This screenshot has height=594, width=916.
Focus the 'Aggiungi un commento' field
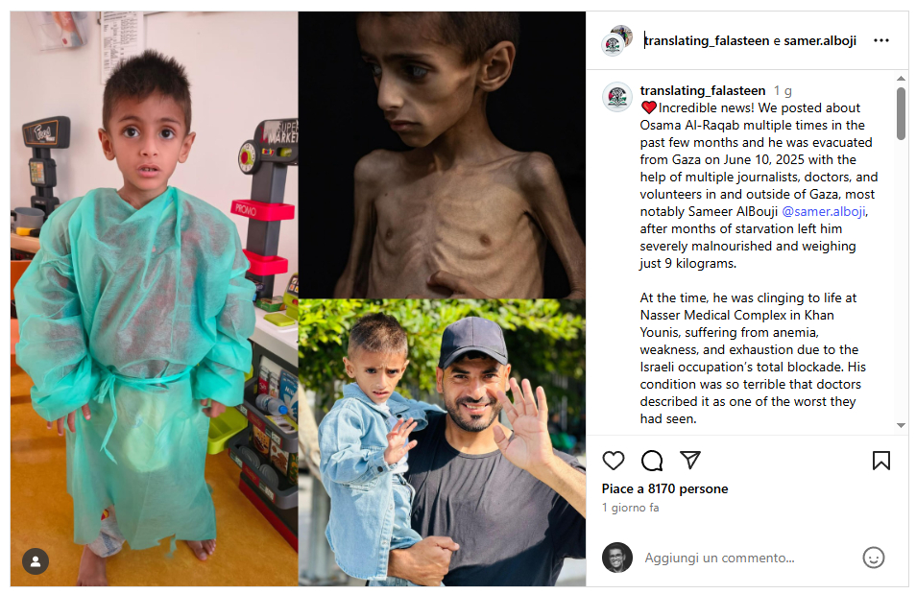click(748, 558)
